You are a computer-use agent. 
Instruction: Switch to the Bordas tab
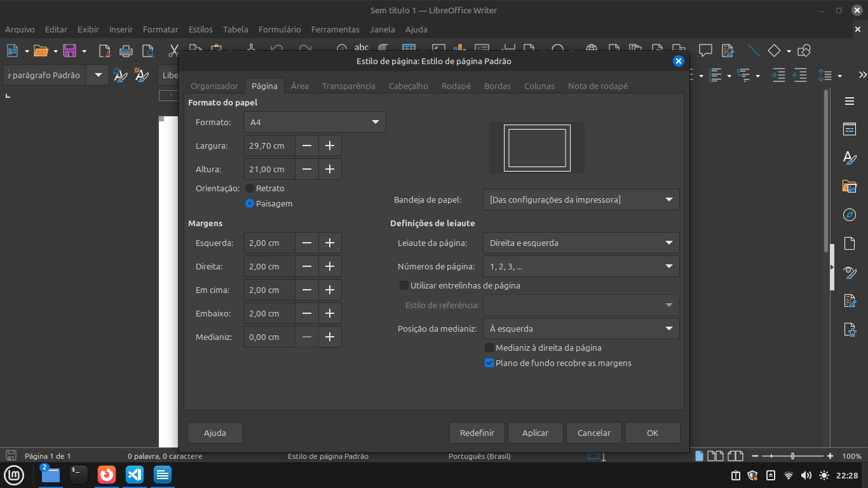(498, 86)
